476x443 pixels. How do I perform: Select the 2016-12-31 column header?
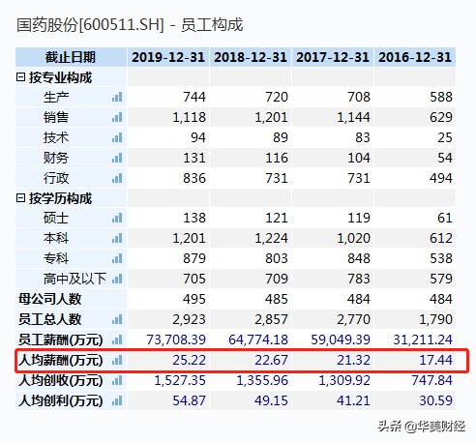click(415, 57)
